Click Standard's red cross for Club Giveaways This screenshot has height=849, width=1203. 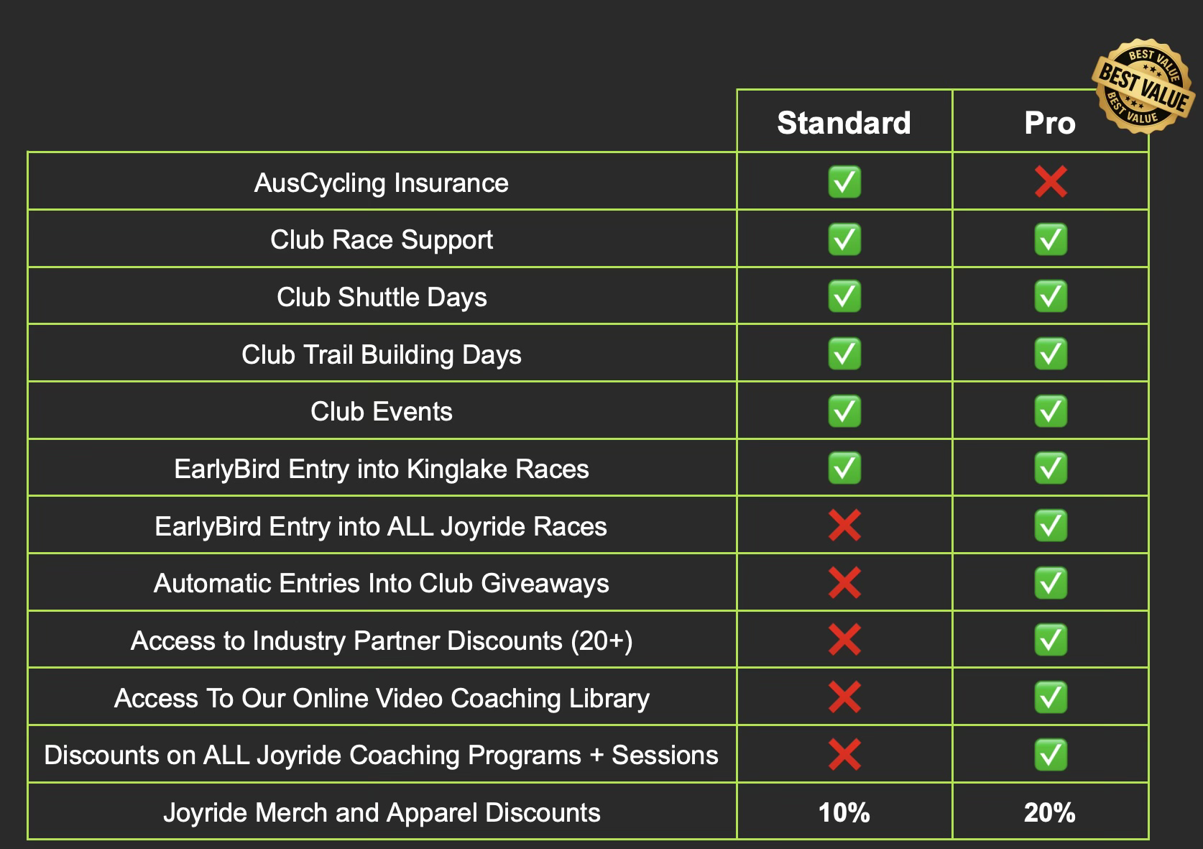click(x=844, y=583)
